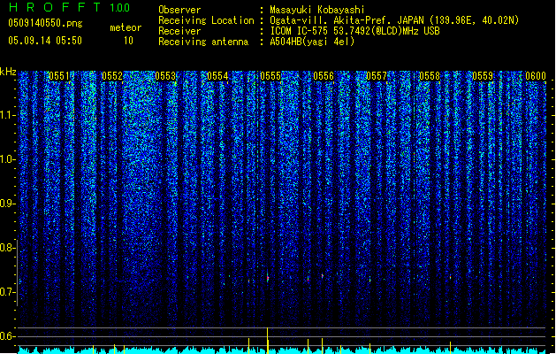Click the date stamp 05.09.14 05:50

coord(45,41)
